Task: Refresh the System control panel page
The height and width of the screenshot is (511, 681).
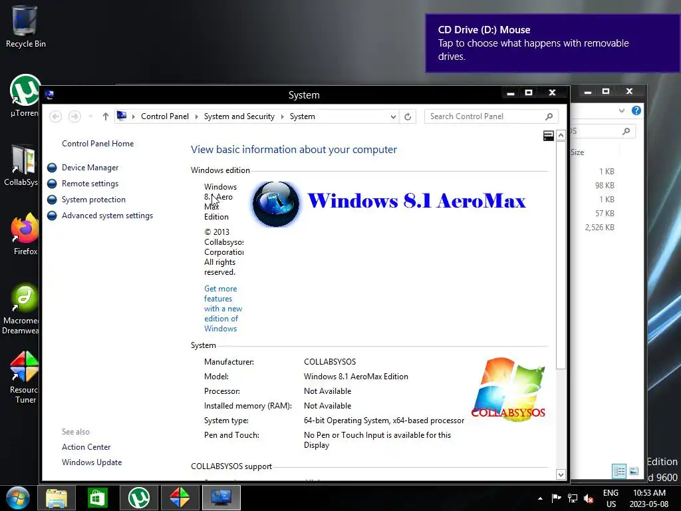Action: tap(408, 116)
